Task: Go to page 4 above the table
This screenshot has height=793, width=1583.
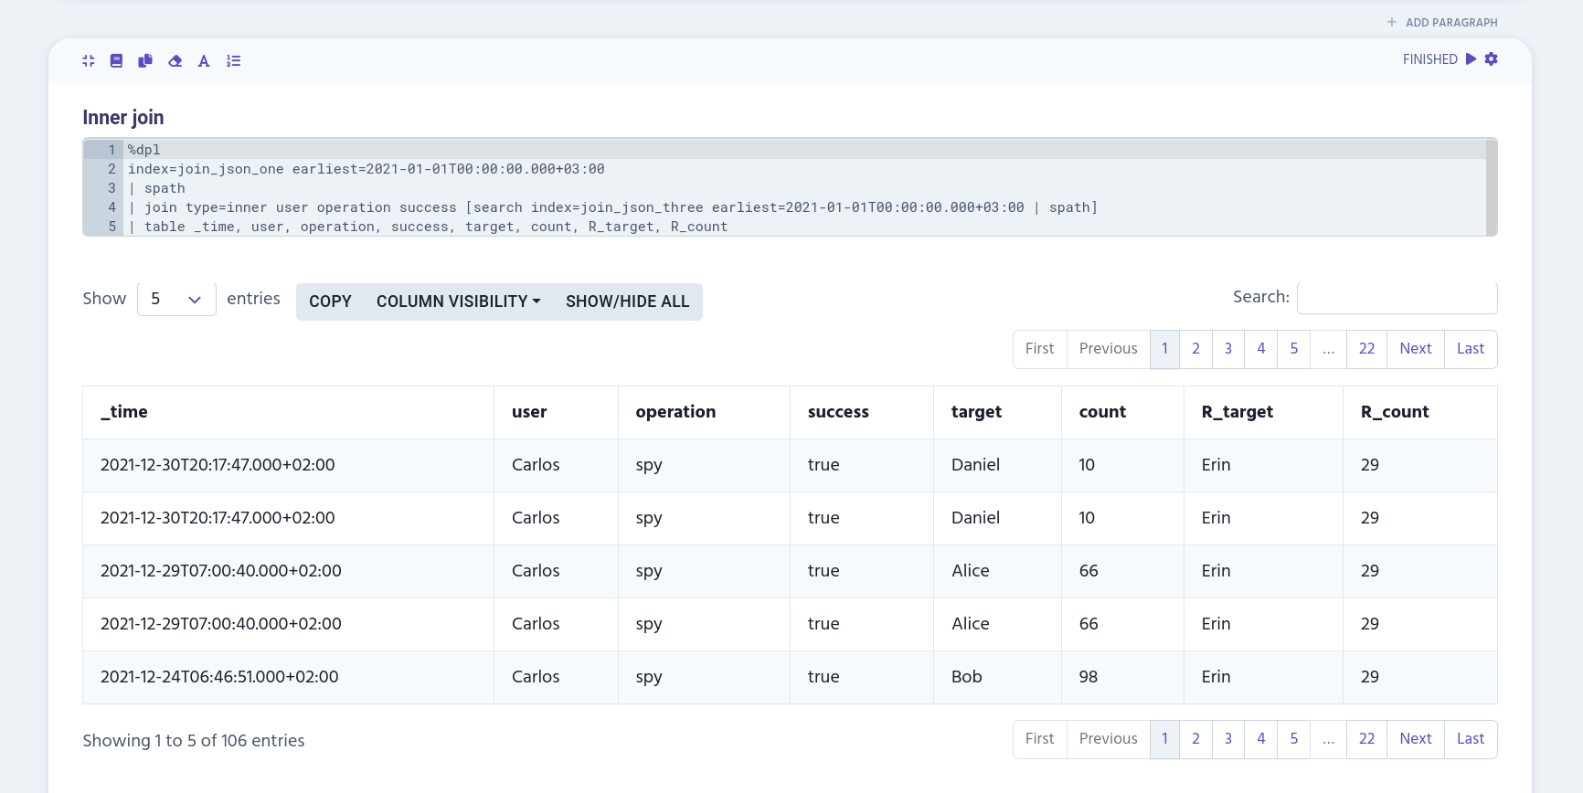Action: coord(1261,349)
